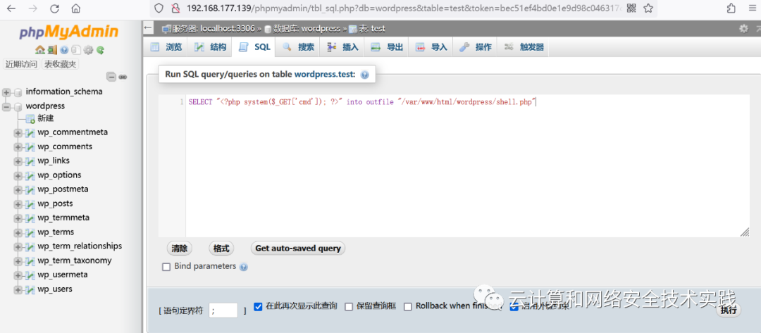
Task: Open browser extensions puzzle icon
Action: (x=731, y=8)
